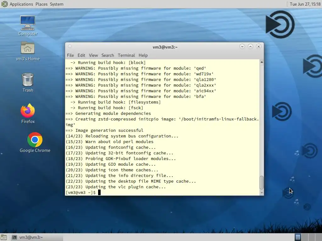322x241 pixels.
Task: Close the terminal window
Action: [258, 46]
